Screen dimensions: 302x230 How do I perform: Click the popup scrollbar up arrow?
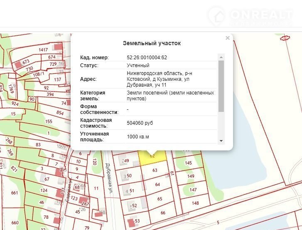221,57
